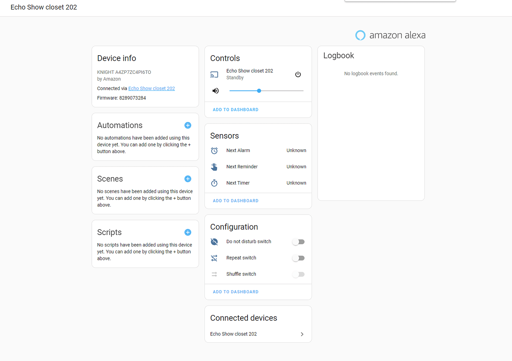Click the Do not disturb switch label
Viewport: 512px width, 361px height.
click(249, 242)
